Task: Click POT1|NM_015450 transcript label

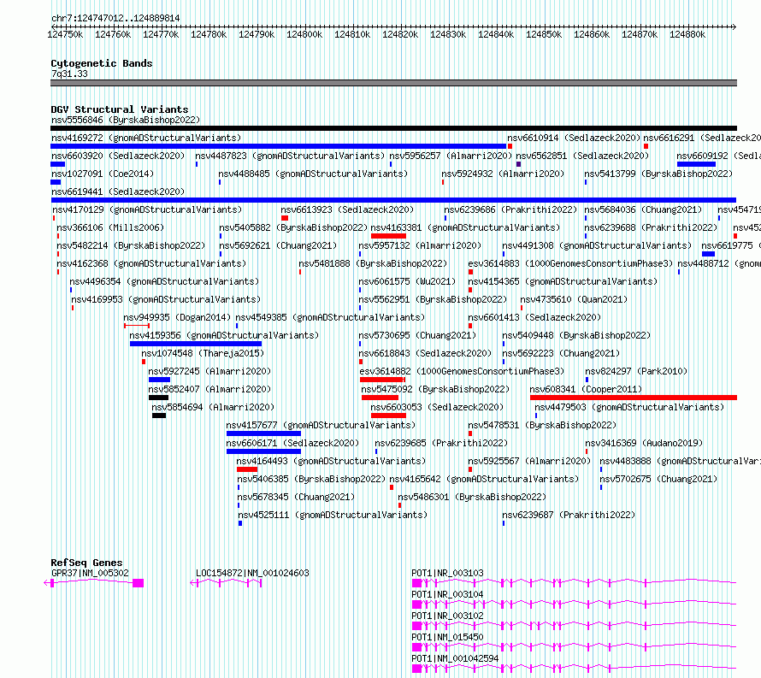Action: pos(447,637)
